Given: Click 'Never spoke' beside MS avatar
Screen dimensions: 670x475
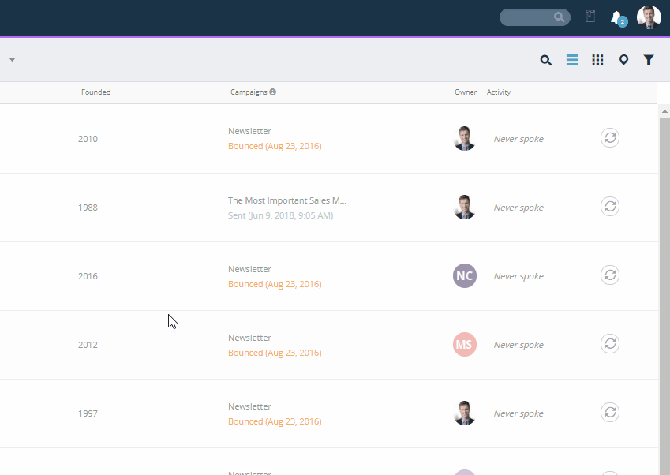Looking at the screenshot, I should (x=518, y=345).
